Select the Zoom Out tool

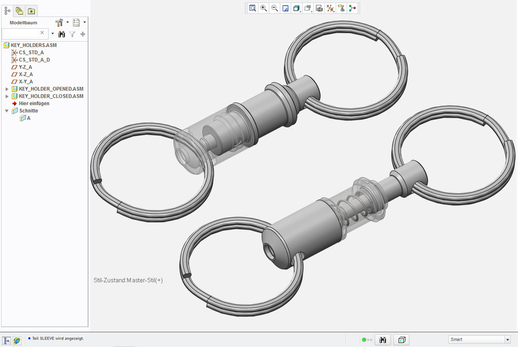(x=274, y=8)
